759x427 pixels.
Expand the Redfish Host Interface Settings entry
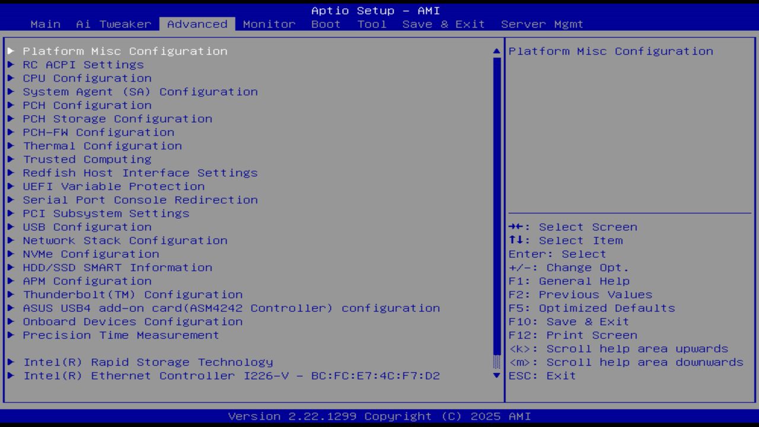140,173
